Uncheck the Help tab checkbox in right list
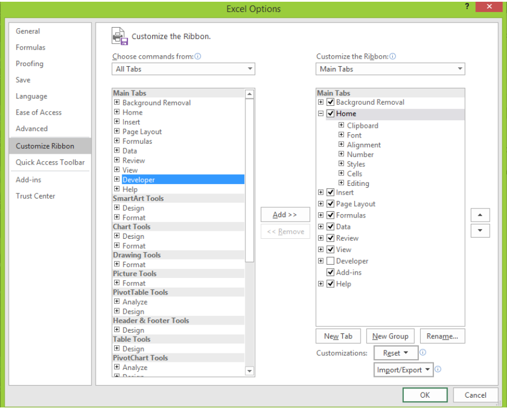The image size is (507, 408). click(330, 284)
